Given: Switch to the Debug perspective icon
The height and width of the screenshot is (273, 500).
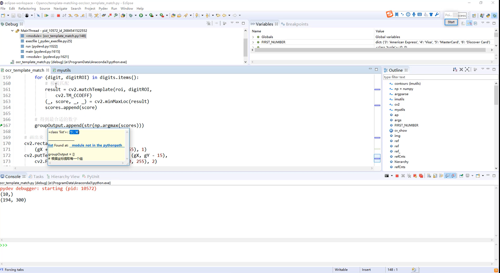Looking at the screenshot, I should (495, 16).
